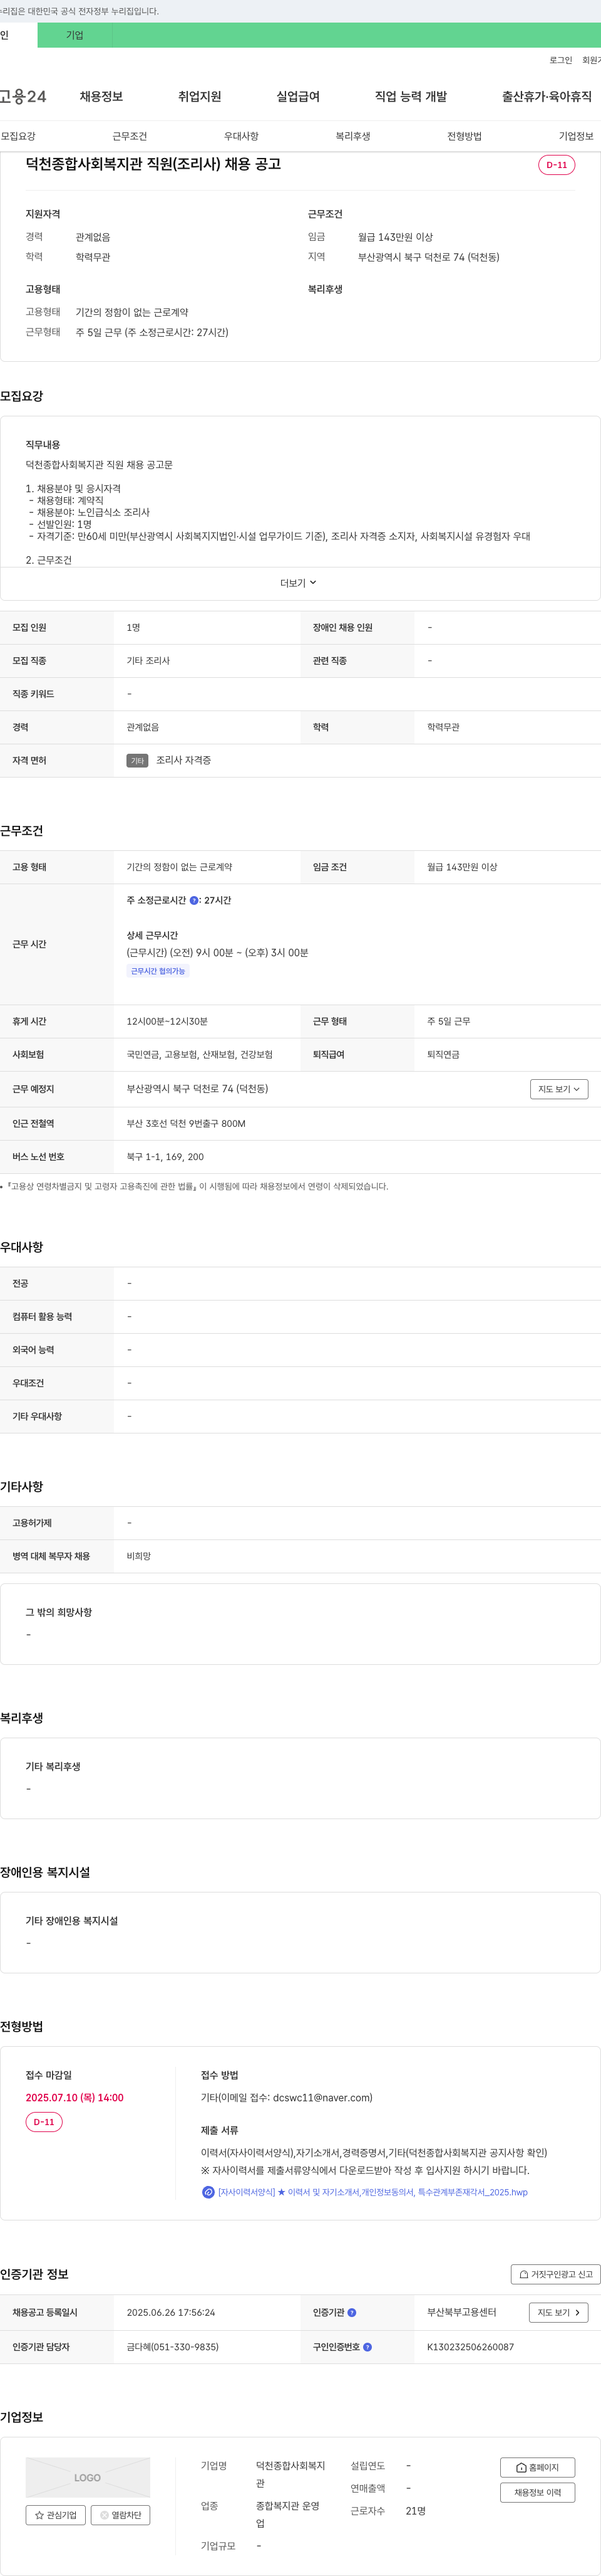Click 상세 근무시간 text 9시 00분 ~ 3시 00분
The width and height of the screenshot is (601, 2576).
click(x=218, y=952)
